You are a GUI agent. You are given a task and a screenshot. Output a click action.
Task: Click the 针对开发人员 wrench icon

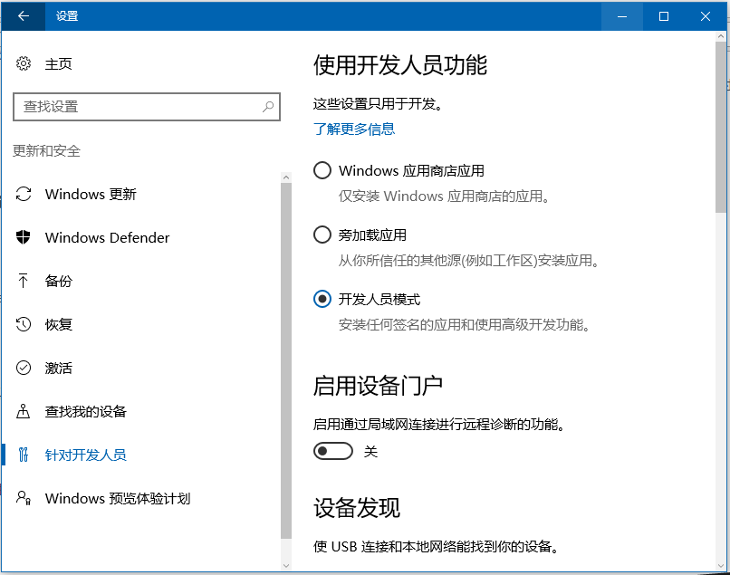(23, 455)
